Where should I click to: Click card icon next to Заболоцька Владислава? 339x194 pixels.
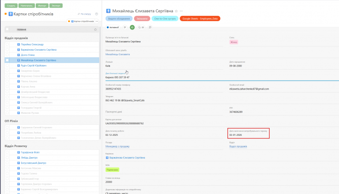[19, 97]
